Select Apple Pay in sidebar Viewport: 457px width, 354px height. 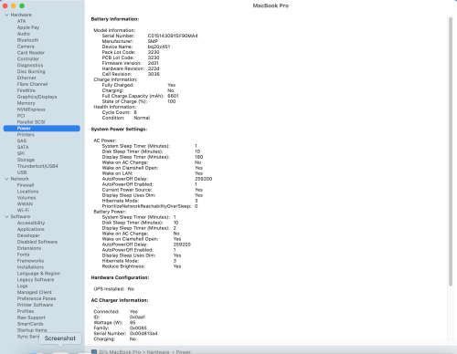(28, 27)
